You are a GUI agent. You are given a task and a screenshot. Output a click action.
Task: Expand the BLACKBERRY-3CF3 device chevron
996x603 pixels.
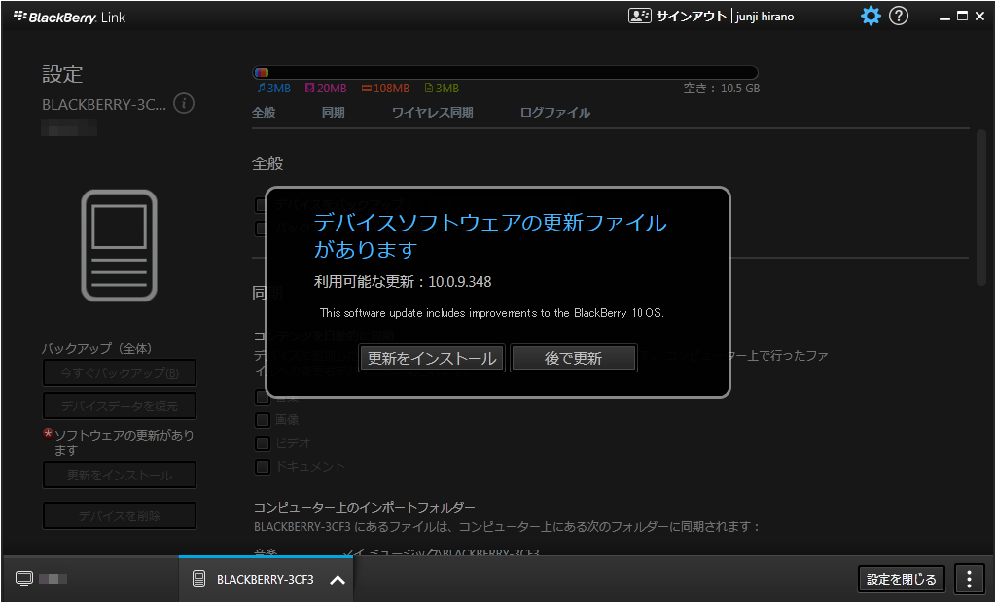(338, 580)
